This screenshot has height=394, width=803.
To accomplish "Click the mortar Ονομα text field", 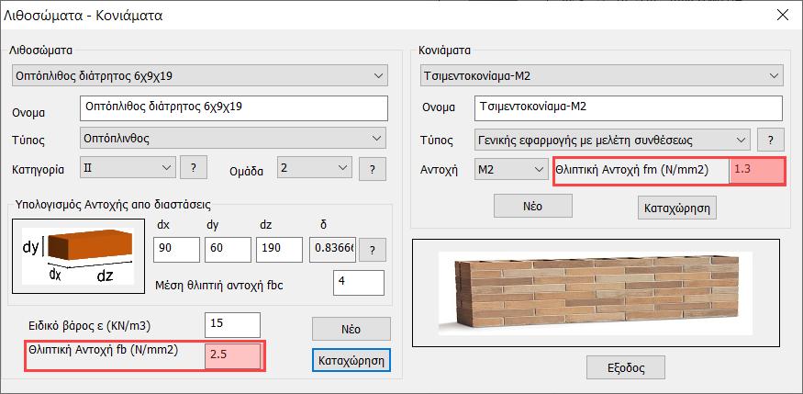I will click(629, 108).
